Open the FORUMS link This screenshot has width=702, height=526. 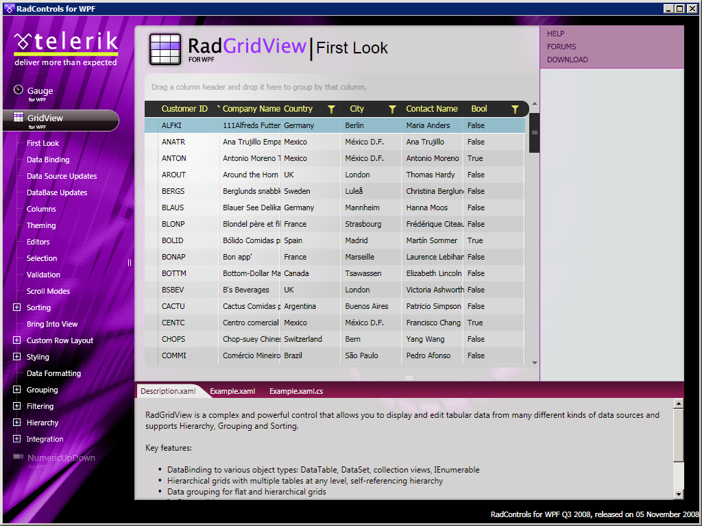tap(561, 47)
